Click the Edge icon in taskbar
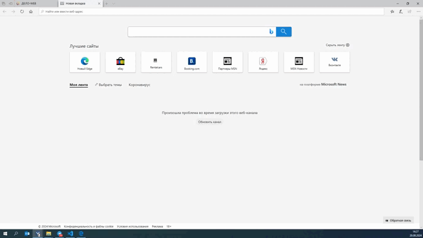 coord(81,234)
